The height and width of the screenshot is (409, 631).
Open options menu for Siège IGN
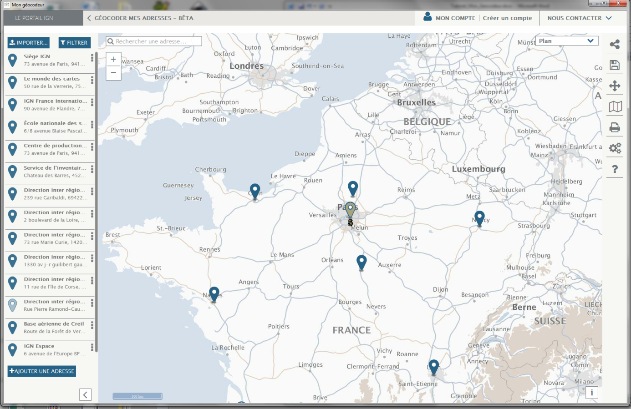click(x=92, y=58)
